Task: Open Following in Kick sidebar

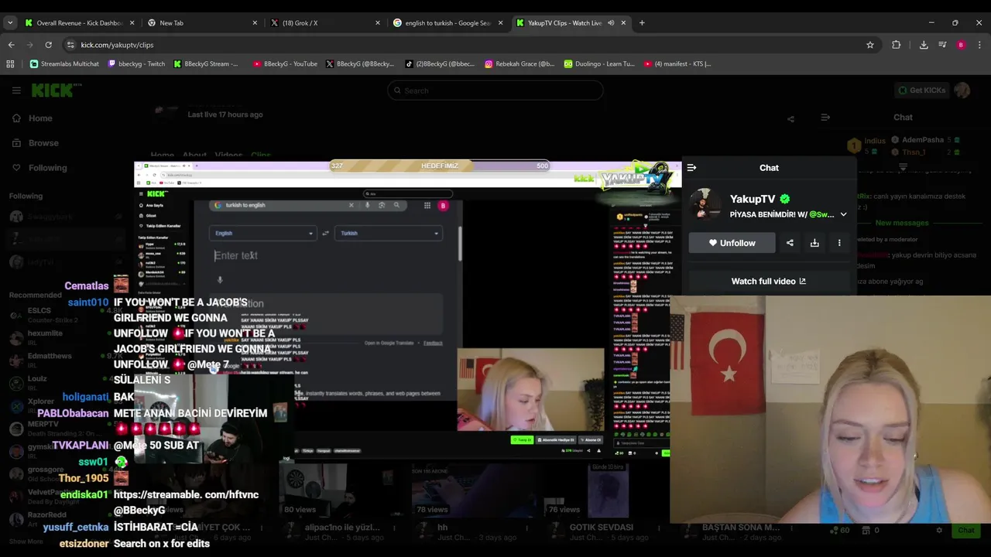Action: pyautogui.click(x=40, y=168)
